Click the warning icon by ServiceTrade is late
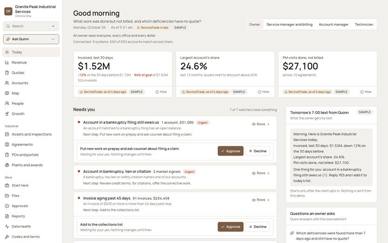 (138, 28)
